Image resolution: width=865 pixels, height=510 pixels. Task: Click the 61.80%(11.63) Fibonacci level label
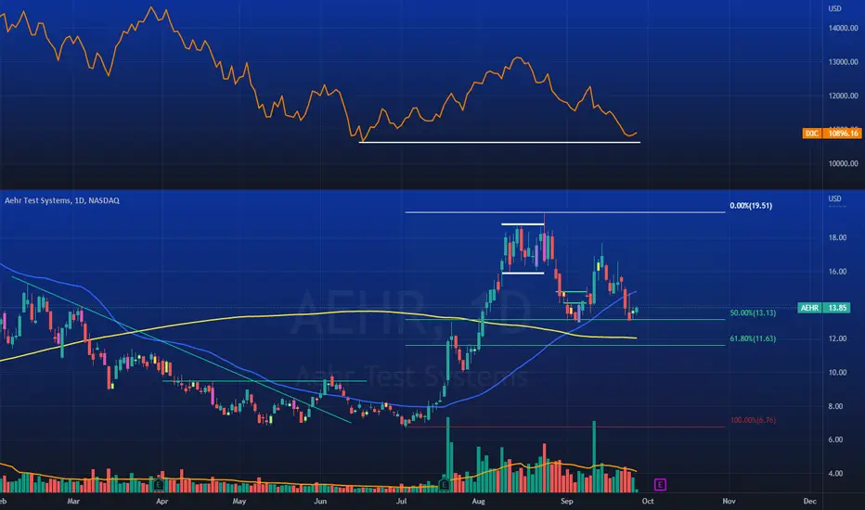tap(753, 338)
